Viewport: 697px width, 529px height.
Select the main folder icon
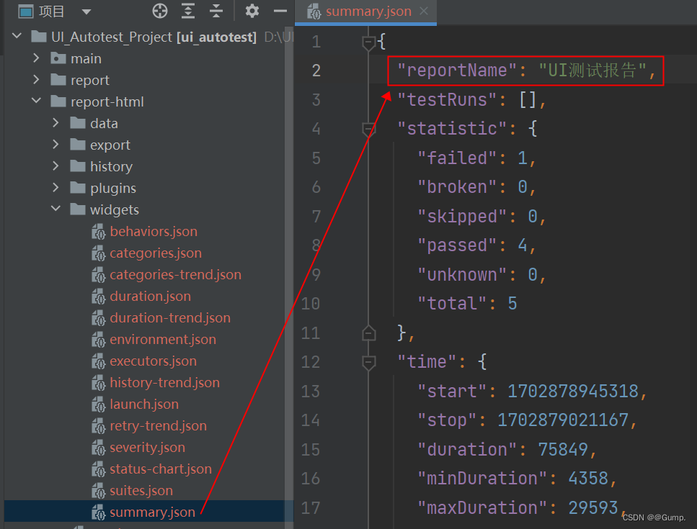tap(58, 58)
